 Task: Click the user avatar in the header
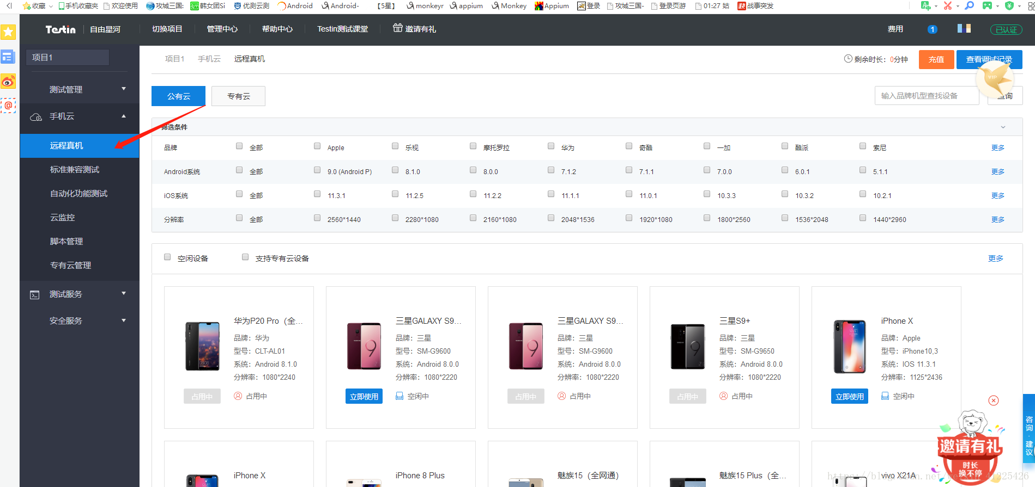pos(964,28)
